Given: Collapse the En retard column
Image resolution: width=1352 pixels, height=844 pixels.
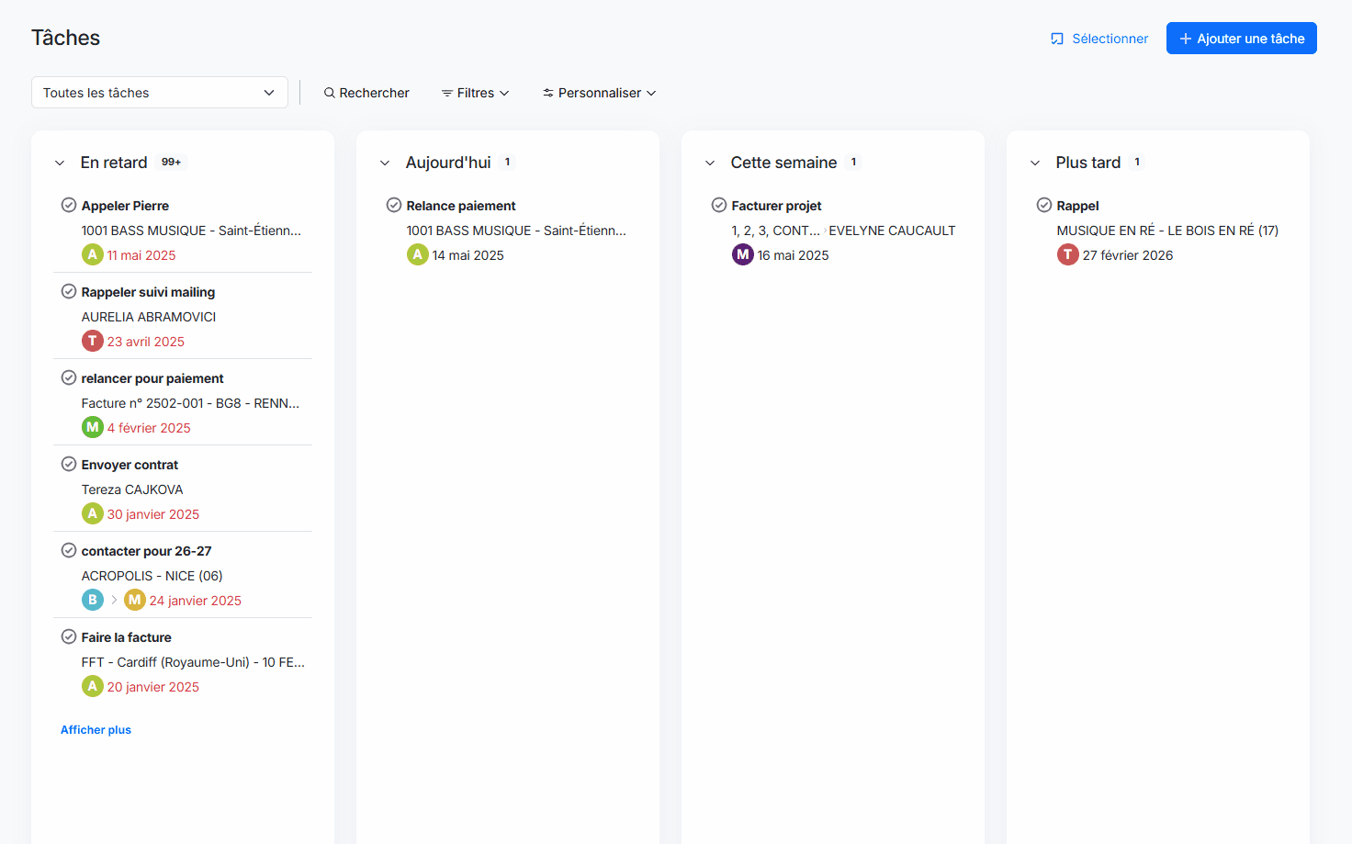Looking at the screenshot, I should pyautogui.click(x=60, y=163).
